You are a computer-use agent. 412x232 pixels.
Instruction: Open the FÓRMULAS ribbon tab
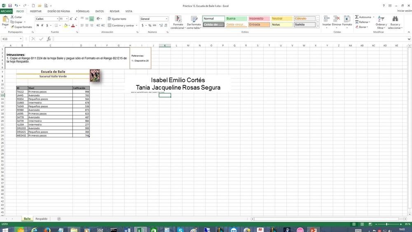(x=82, y=11)
